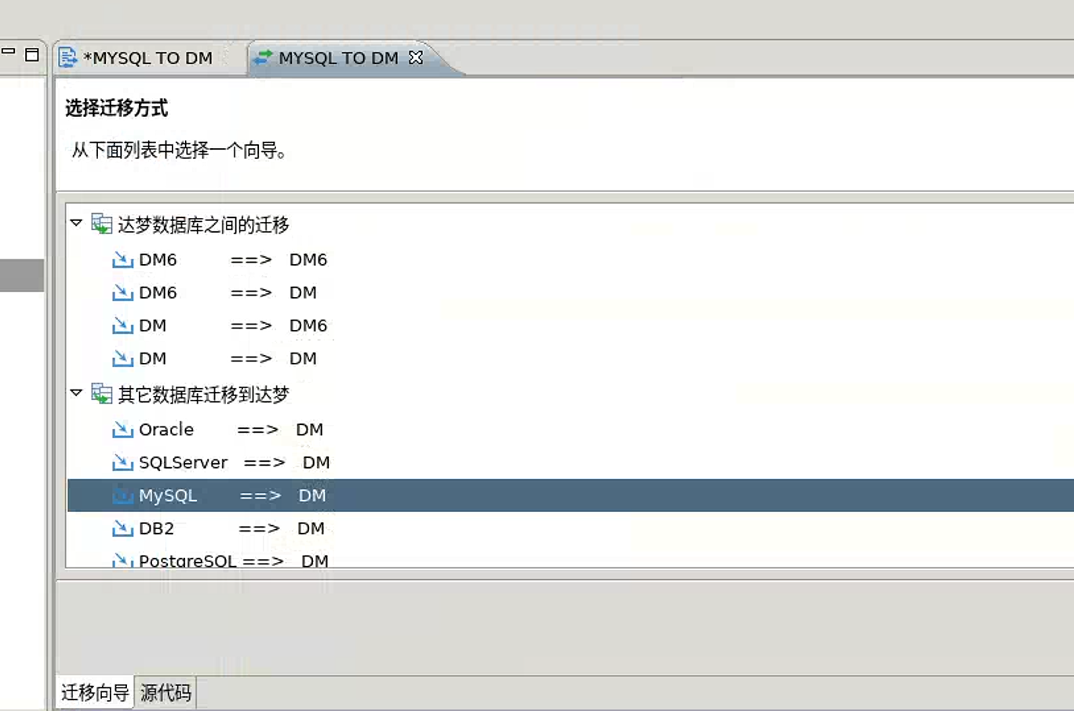The width and height of the screenshot is (1074, 711).
Task: Click the DM ==> DM6 wizard icon
Action: pos(122,325)
